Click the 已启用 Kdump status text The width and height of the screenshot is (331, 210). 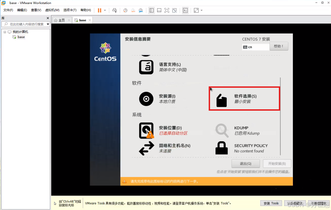point(247,133)
